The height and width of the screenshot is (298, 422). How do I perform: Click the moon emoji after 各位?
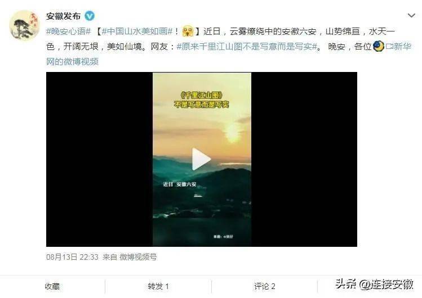379,46
